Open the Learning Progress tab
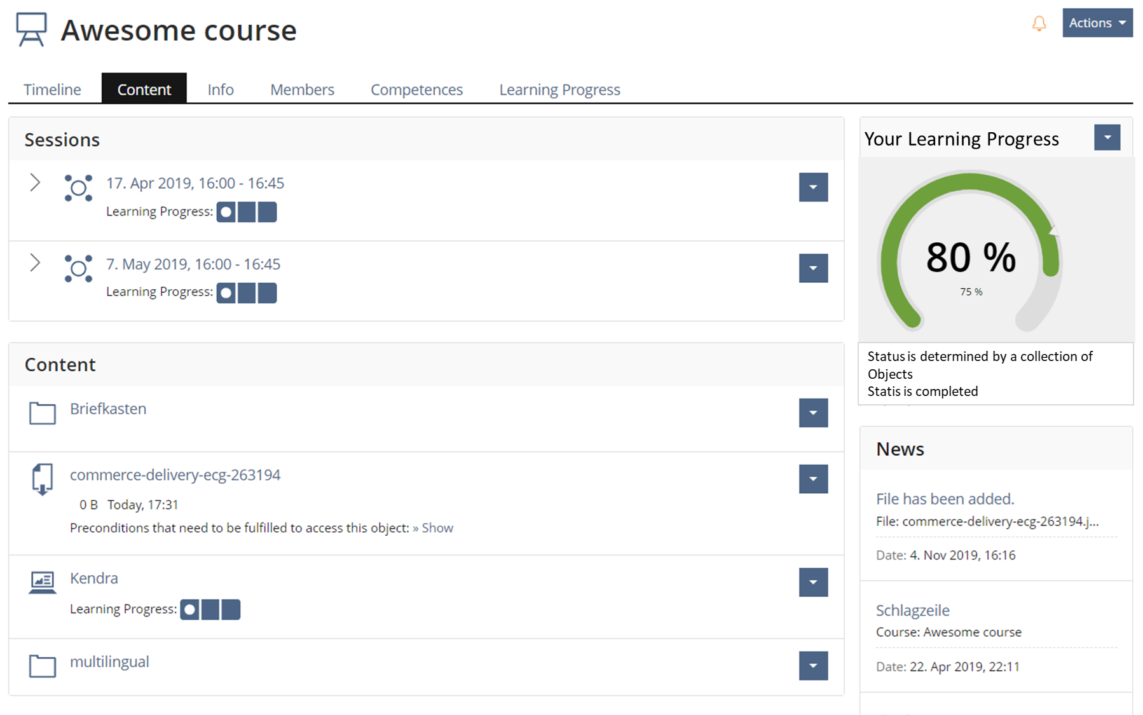This screenshot has height=715, width=1143. pyautogui.click(x=559, y=90)
